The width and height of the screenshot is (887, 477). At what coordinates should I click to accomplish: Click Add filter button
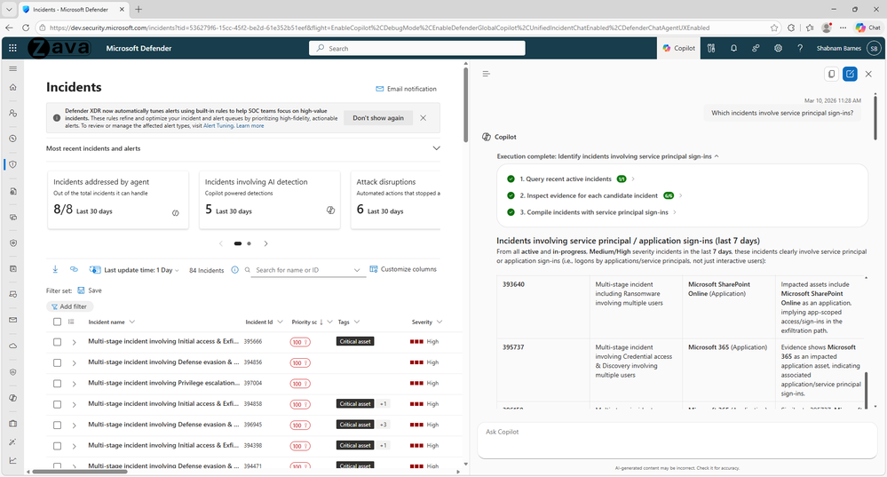click(x=69, y=306)
